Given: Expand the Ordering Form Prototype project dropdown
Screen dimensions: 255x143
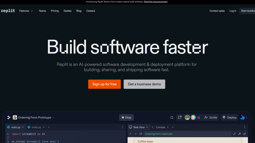Looking at the screenshot, I should (53, 118).
